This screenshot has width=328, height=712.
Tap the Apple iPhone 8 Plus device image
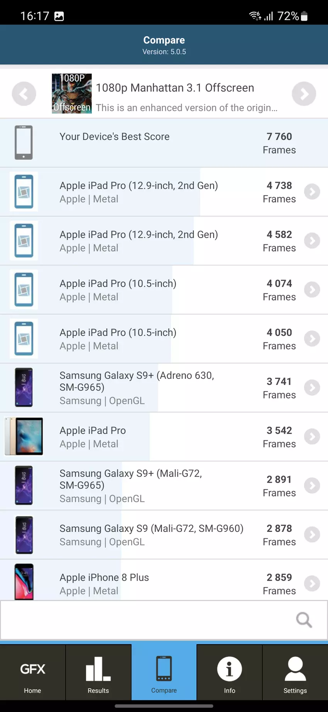click(24, 582)
